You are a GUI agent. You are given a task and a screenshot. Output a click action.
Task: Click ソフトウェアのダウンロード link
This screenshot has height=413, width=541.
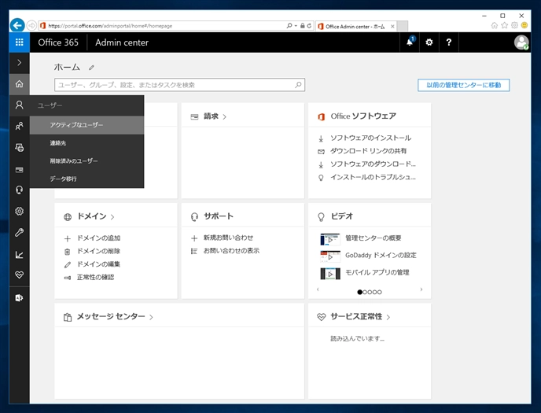[373, 164]
